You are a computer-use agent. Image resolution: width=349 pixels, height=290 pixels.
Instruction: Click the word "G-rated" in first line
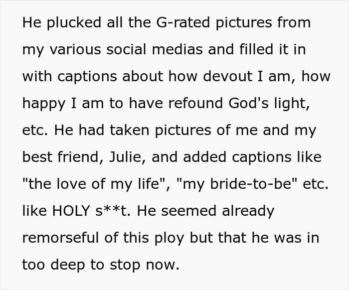(x=183, y=22)
